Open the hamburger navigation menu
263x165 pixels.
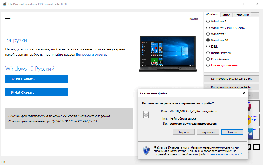(8, 18)
